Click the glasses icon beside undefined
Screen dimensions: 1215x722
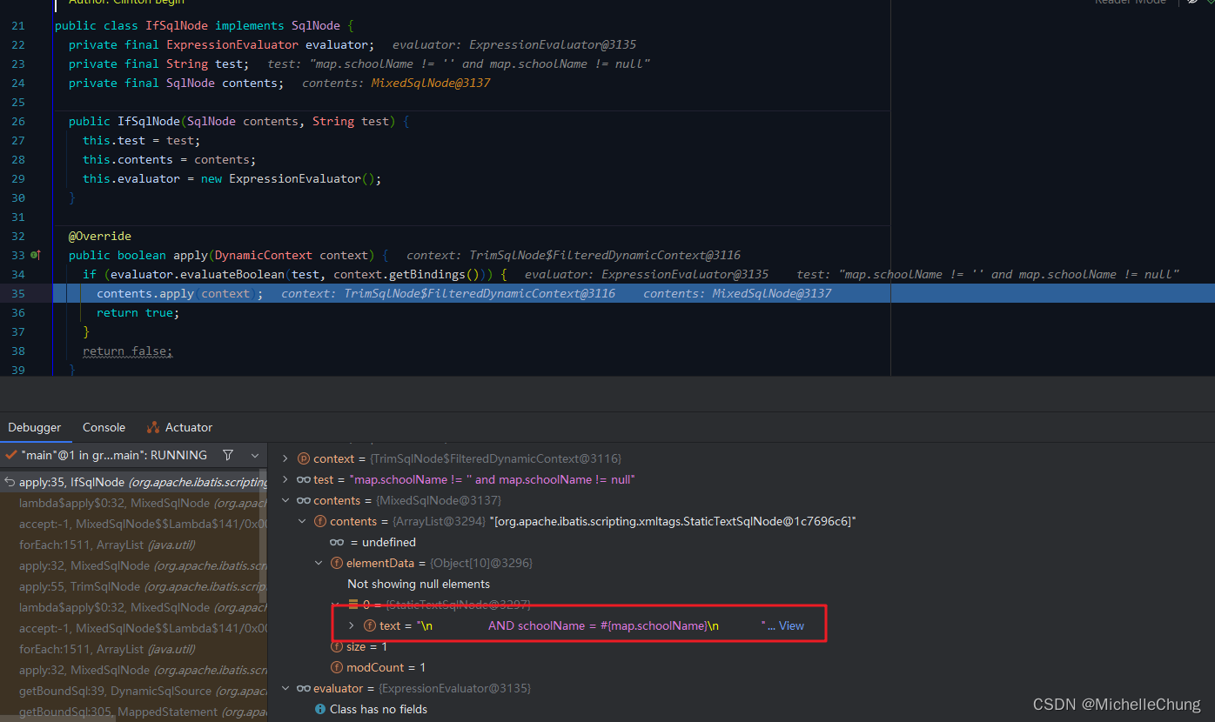(x=337, y=542)
